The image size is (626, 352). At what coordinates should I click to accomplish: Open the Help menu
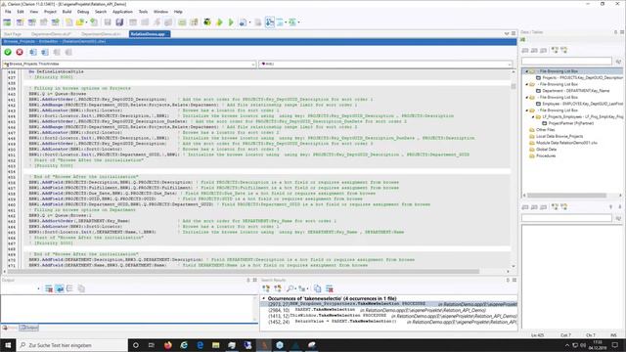pos(178,12)
